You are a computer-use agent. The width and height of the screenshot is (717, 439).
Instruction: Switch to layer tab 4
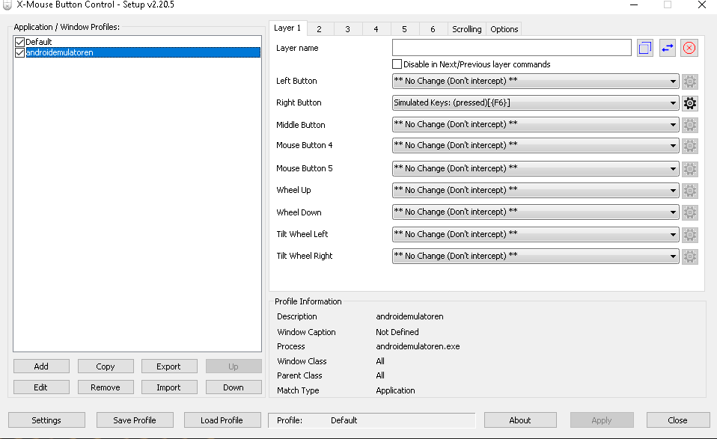376,29
